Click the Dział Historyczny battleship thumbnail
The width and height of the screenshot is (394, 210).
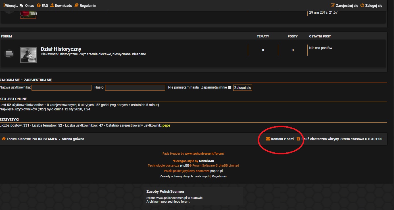(28, 55)
